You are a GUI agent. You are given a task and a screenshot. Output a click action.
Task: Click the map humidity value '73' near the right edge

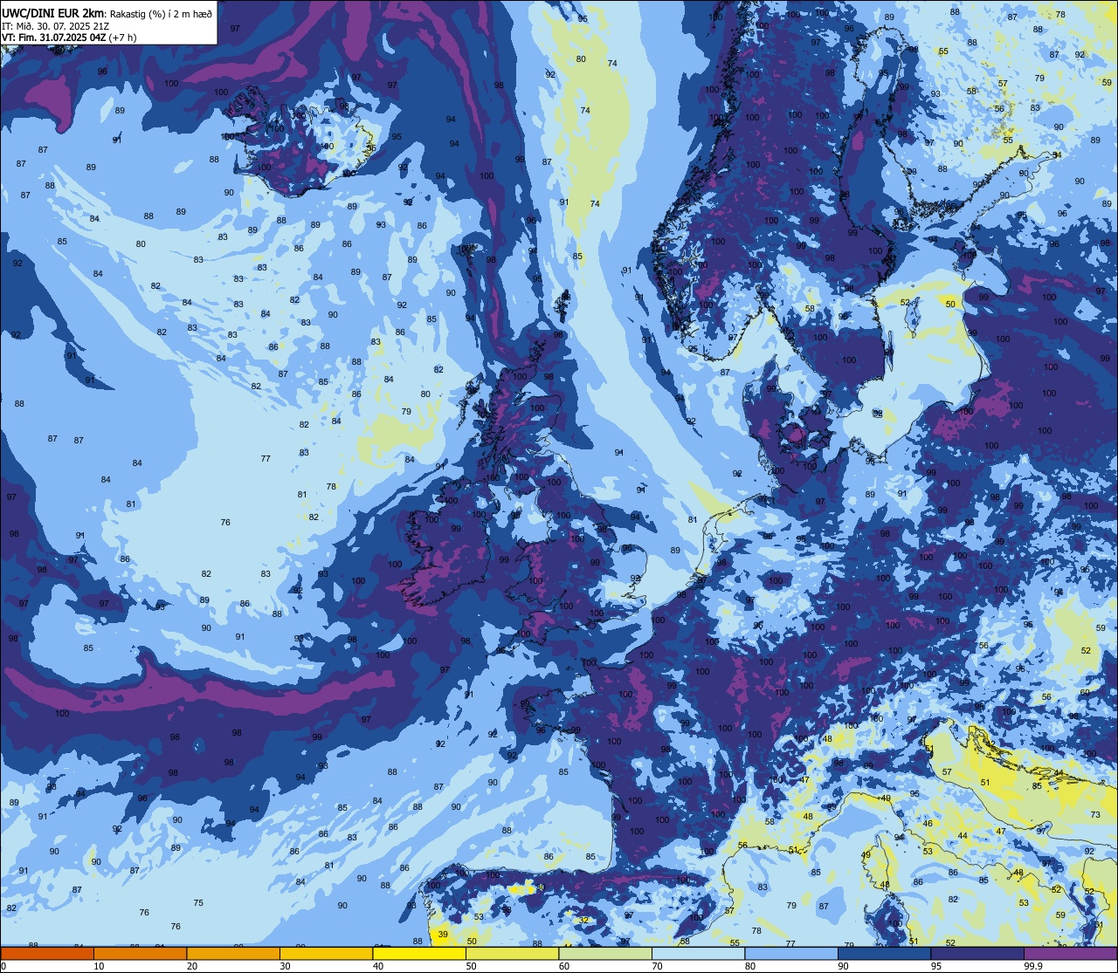click(x=1095, y=814)
